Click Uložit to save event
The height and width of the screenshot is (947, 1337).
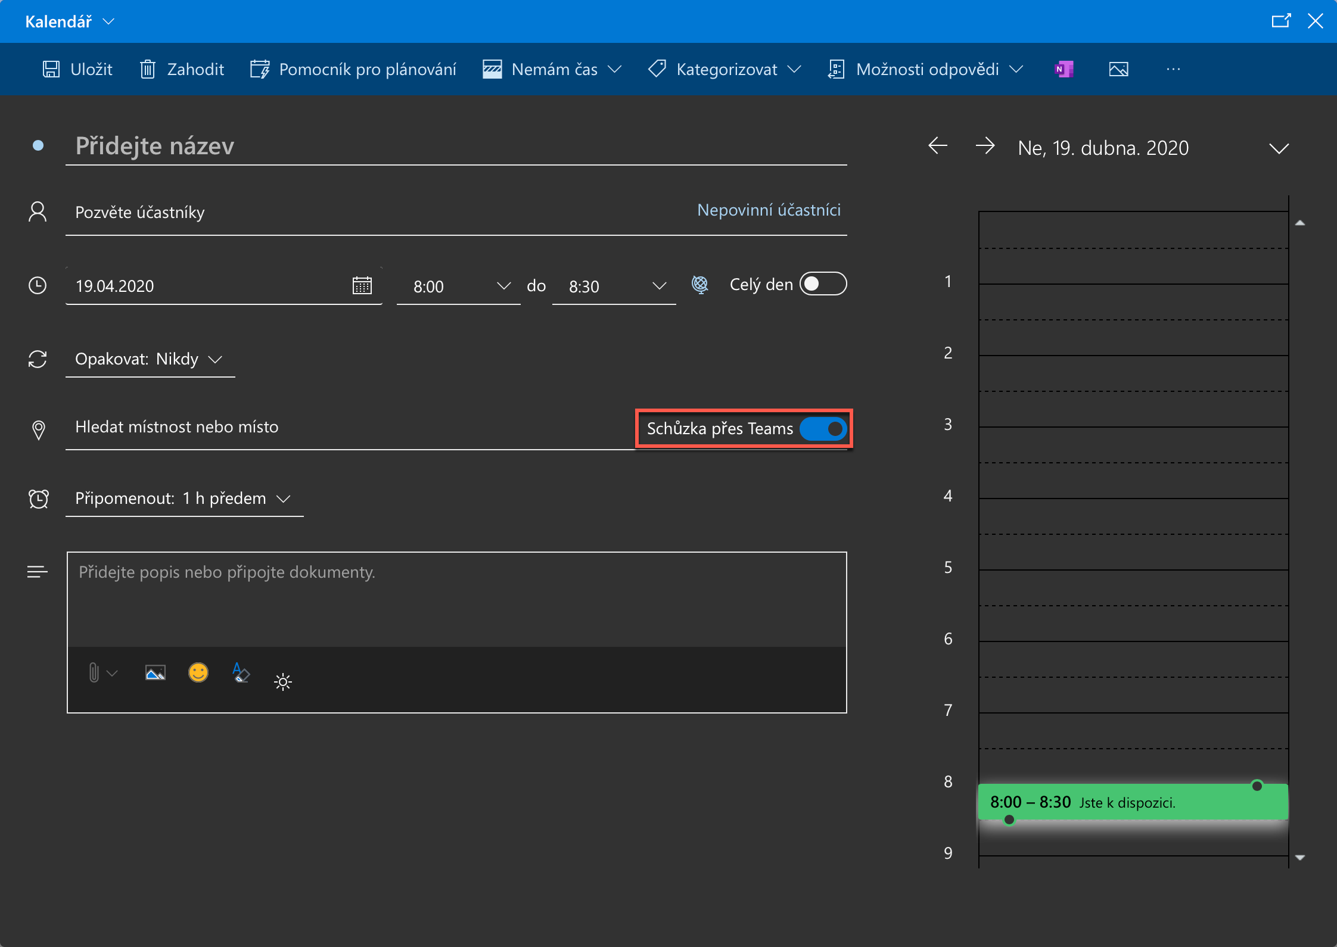[x=77, y=70]
